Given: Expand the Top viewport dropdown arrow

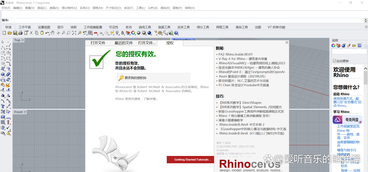Looking at the screenshot, I should pyautogui.click(x=23, y=40).
